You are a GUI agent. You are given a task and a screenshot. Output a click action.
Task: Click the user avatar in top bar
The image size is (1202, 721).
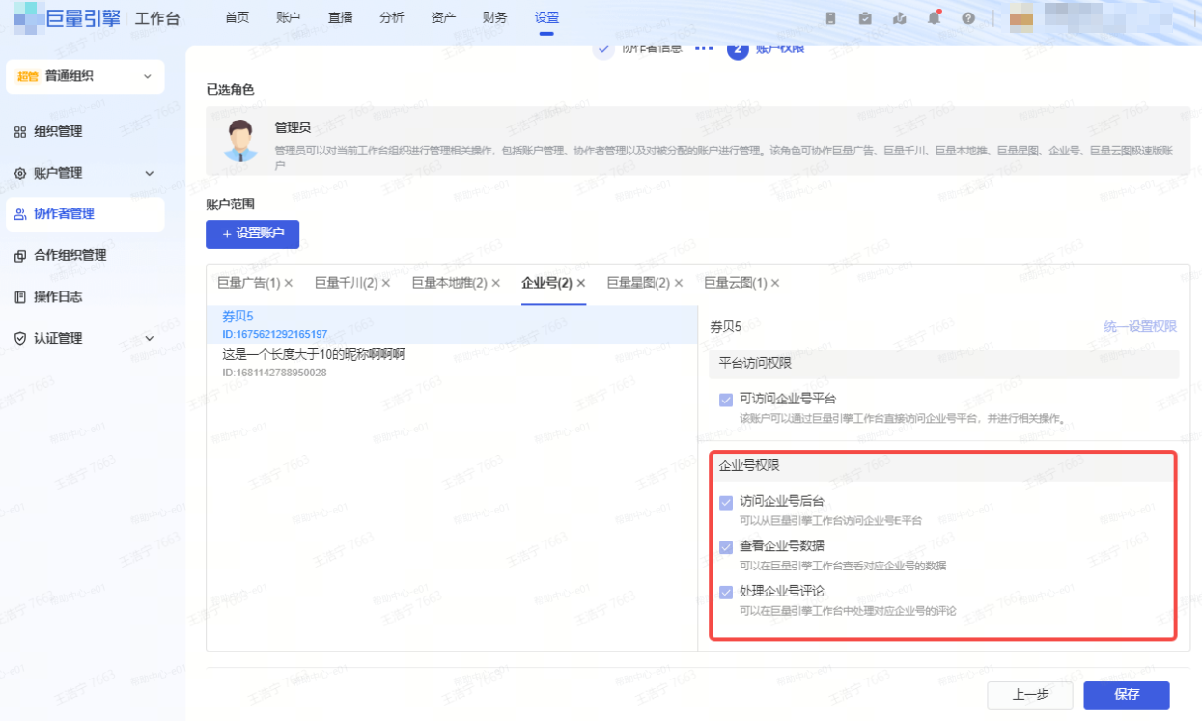point(1021,18)
